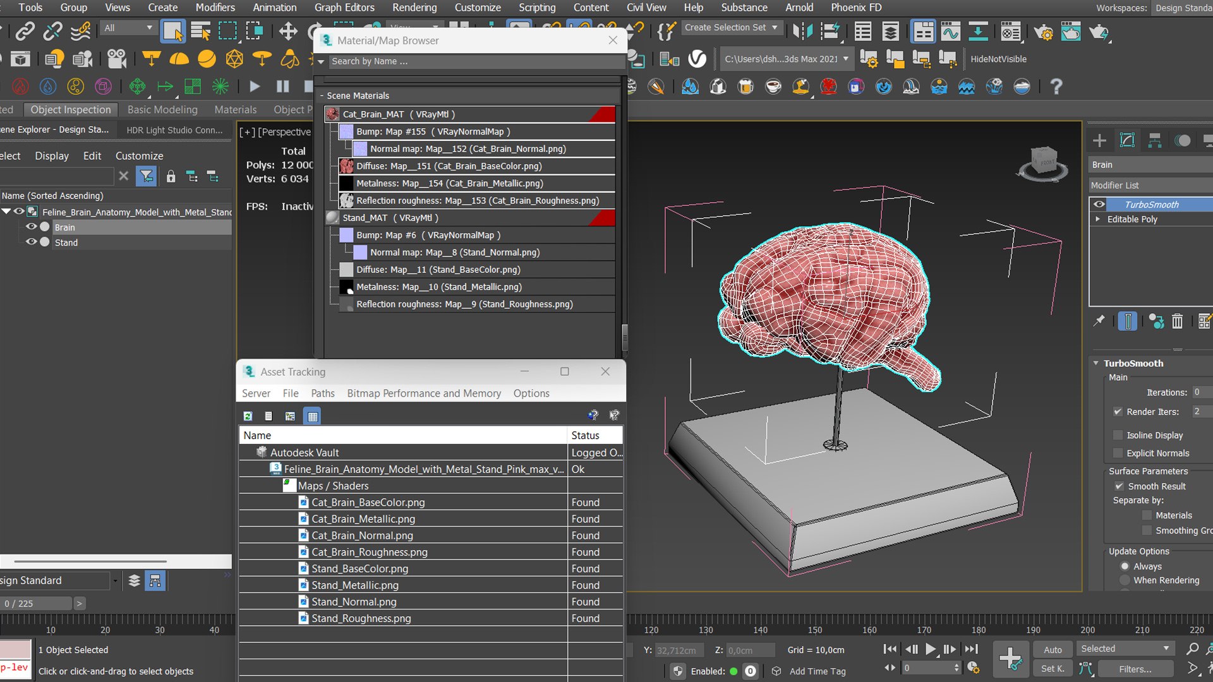Enable the Explicit Normals checkbox
Viewport: 1213px width, 682px height.
tap(1118, 453)
